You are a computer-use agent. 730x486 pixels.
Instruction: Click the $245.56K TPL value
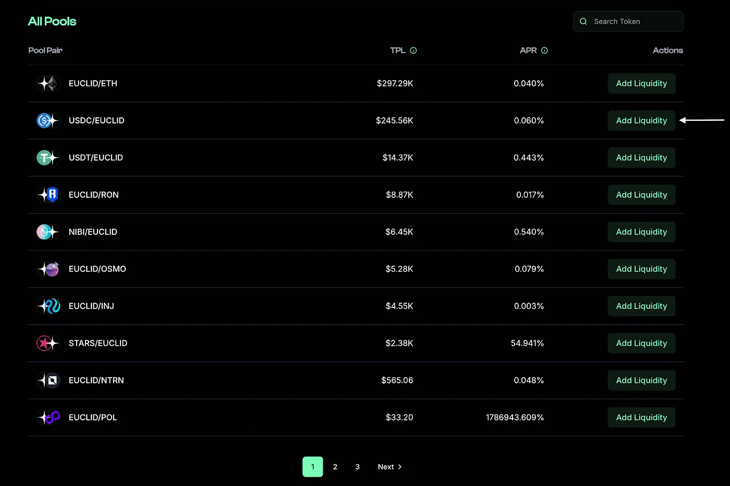coord(395,120)
